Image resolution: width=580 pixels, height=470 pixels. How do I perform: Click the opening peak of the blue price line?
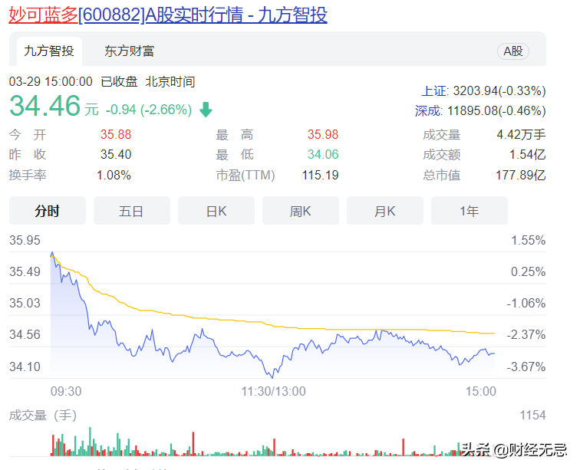click(x=52, y=253)
